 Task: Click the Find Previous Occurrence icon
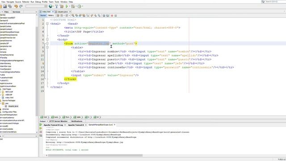coord(76,16)
